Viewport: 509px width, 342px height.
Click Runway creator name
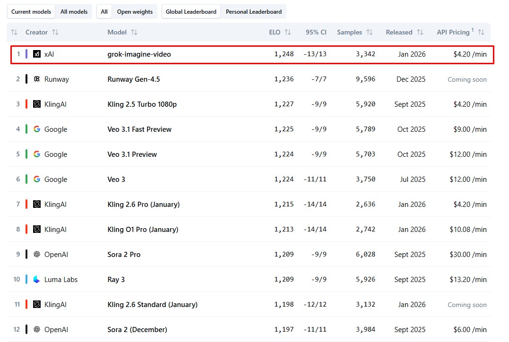click(x=57, y=79)
